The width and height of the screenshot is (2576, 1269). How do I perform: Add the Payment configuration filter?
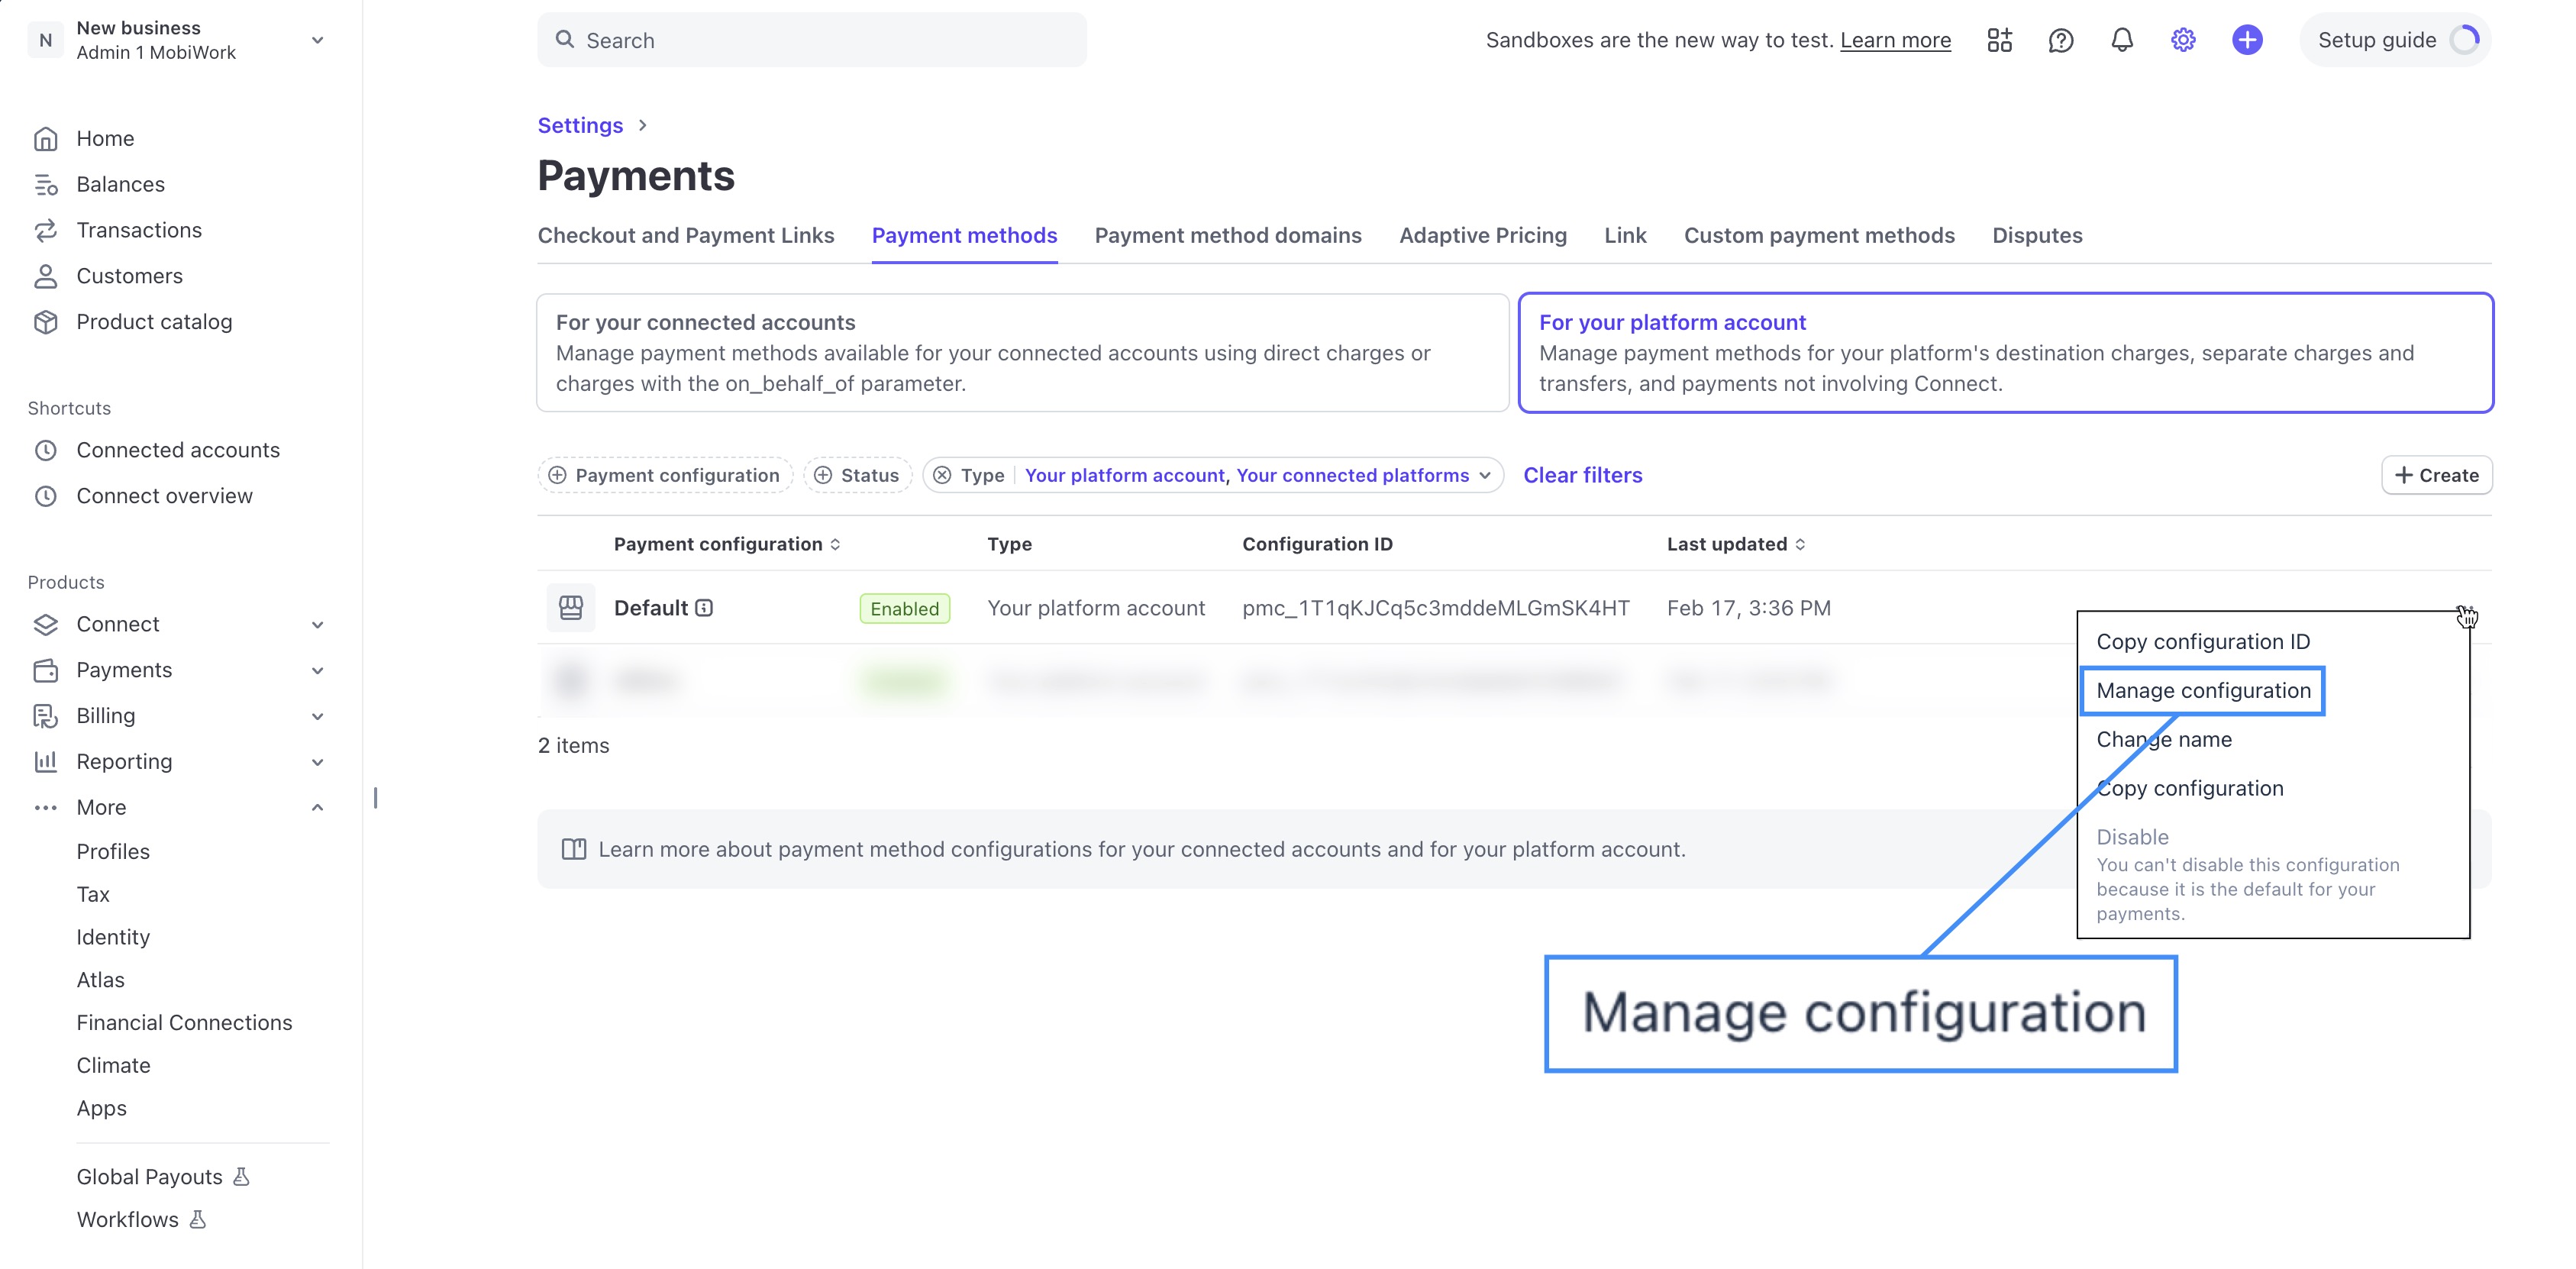(x=665, y=475)
